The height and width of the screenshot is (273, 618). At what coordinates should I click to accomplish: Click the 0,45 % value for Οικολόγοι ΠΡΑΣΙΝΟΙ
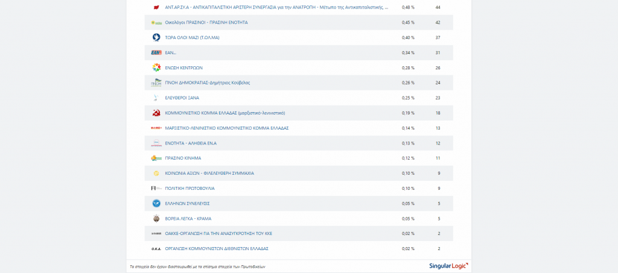click(x=408, y=22)
